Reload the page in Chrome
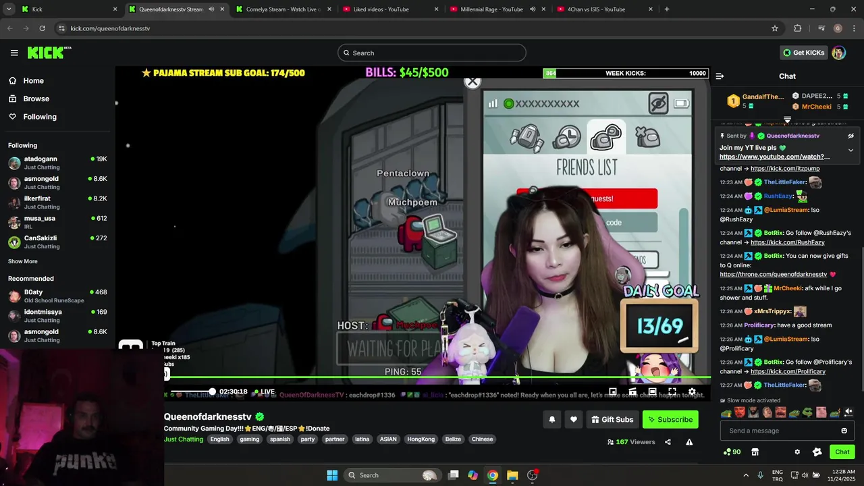The image size is (864, 486). tap(42, 28)
